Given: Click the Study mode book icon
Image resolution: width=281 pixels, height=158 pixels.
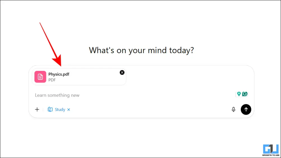Looking at the screenshot, I should (50, 109).
